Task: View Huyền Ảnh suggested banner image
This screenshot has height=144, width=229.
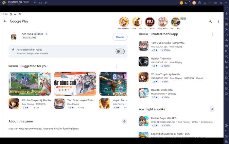Action: point(113,84)
